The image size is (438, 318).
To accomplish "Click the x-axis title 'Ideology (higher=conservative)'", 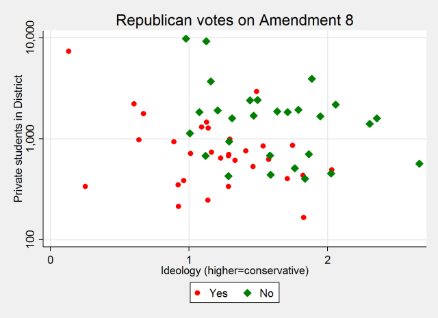I will pyautogui.click(x=235, y=271).
